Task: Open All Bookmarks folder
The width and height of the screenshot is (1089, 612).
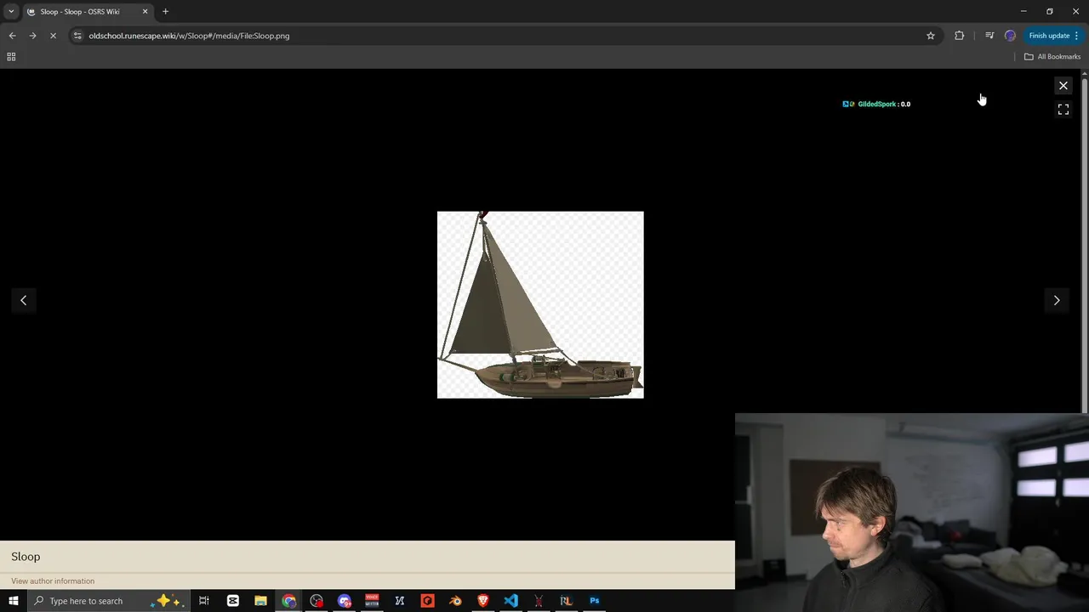Action: (1052, 57)
